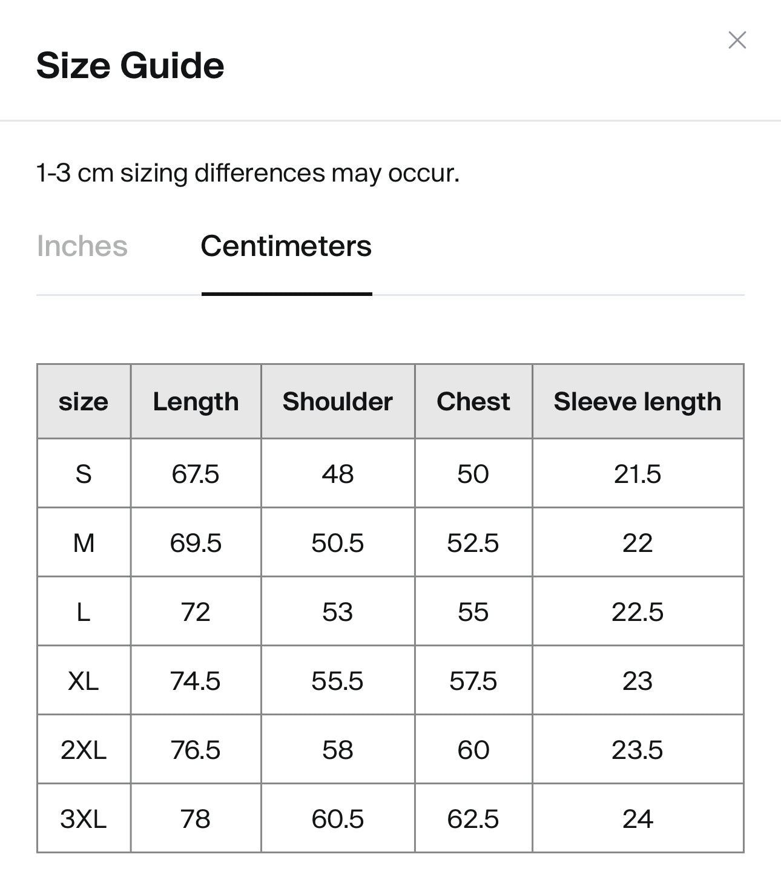Select the S size row label
Viewport: 781px width, 883px height.
pyautogui.click(x=84, y=473)
